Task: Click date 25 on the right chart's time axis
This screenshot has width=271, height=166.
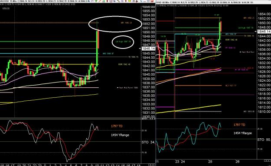Action: pyautogui.click(x=210, y=162)
